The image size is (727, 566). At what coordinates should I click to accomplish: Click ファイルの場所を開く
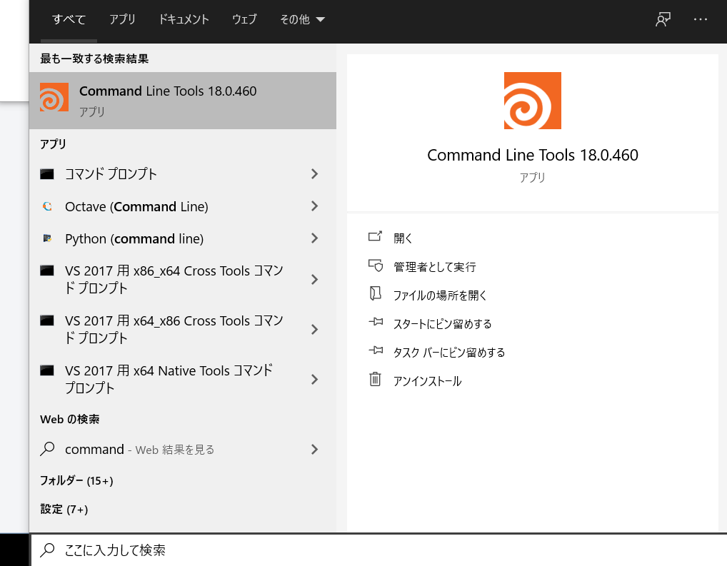point(440,295)
